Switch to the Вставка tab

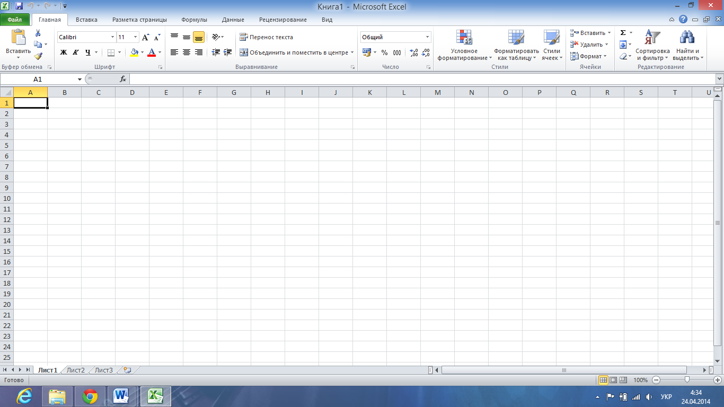[86, 20]
